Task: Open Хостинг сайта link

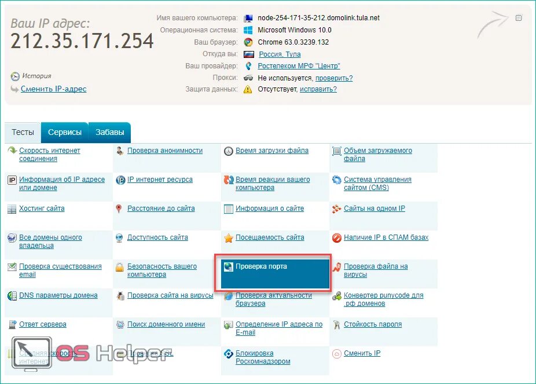Action: [42, 209]
